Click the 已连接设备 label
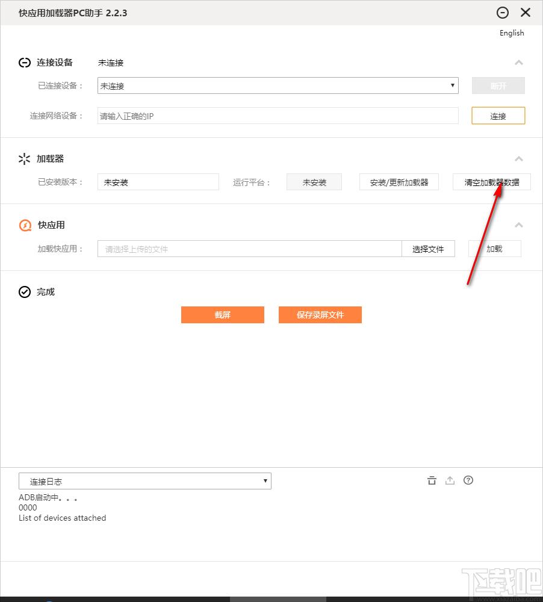Viewport: 543px width, 602px height. click(x=61, y=85)
